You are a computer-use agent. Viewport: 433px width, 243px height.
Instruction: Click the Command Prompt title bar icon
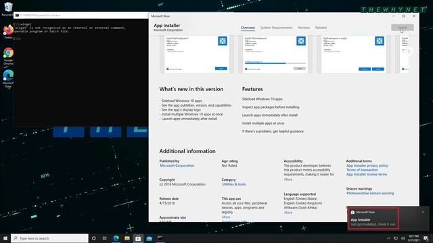17,15
